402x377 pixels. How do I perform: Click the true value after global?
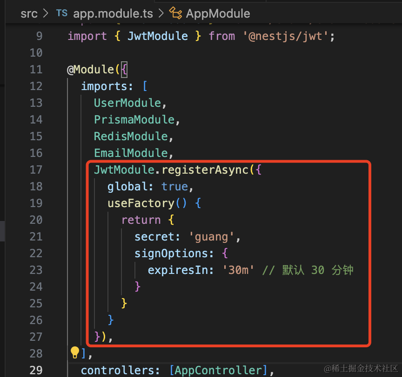174,186
